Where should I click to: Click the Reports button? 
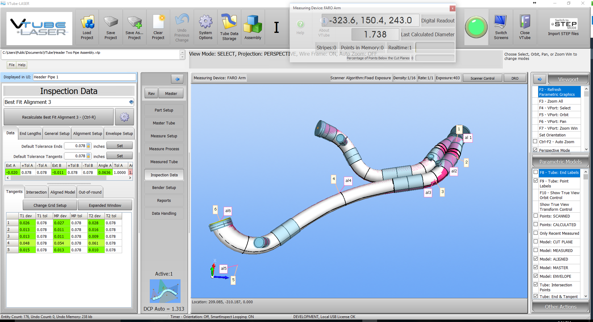point(164,201)
